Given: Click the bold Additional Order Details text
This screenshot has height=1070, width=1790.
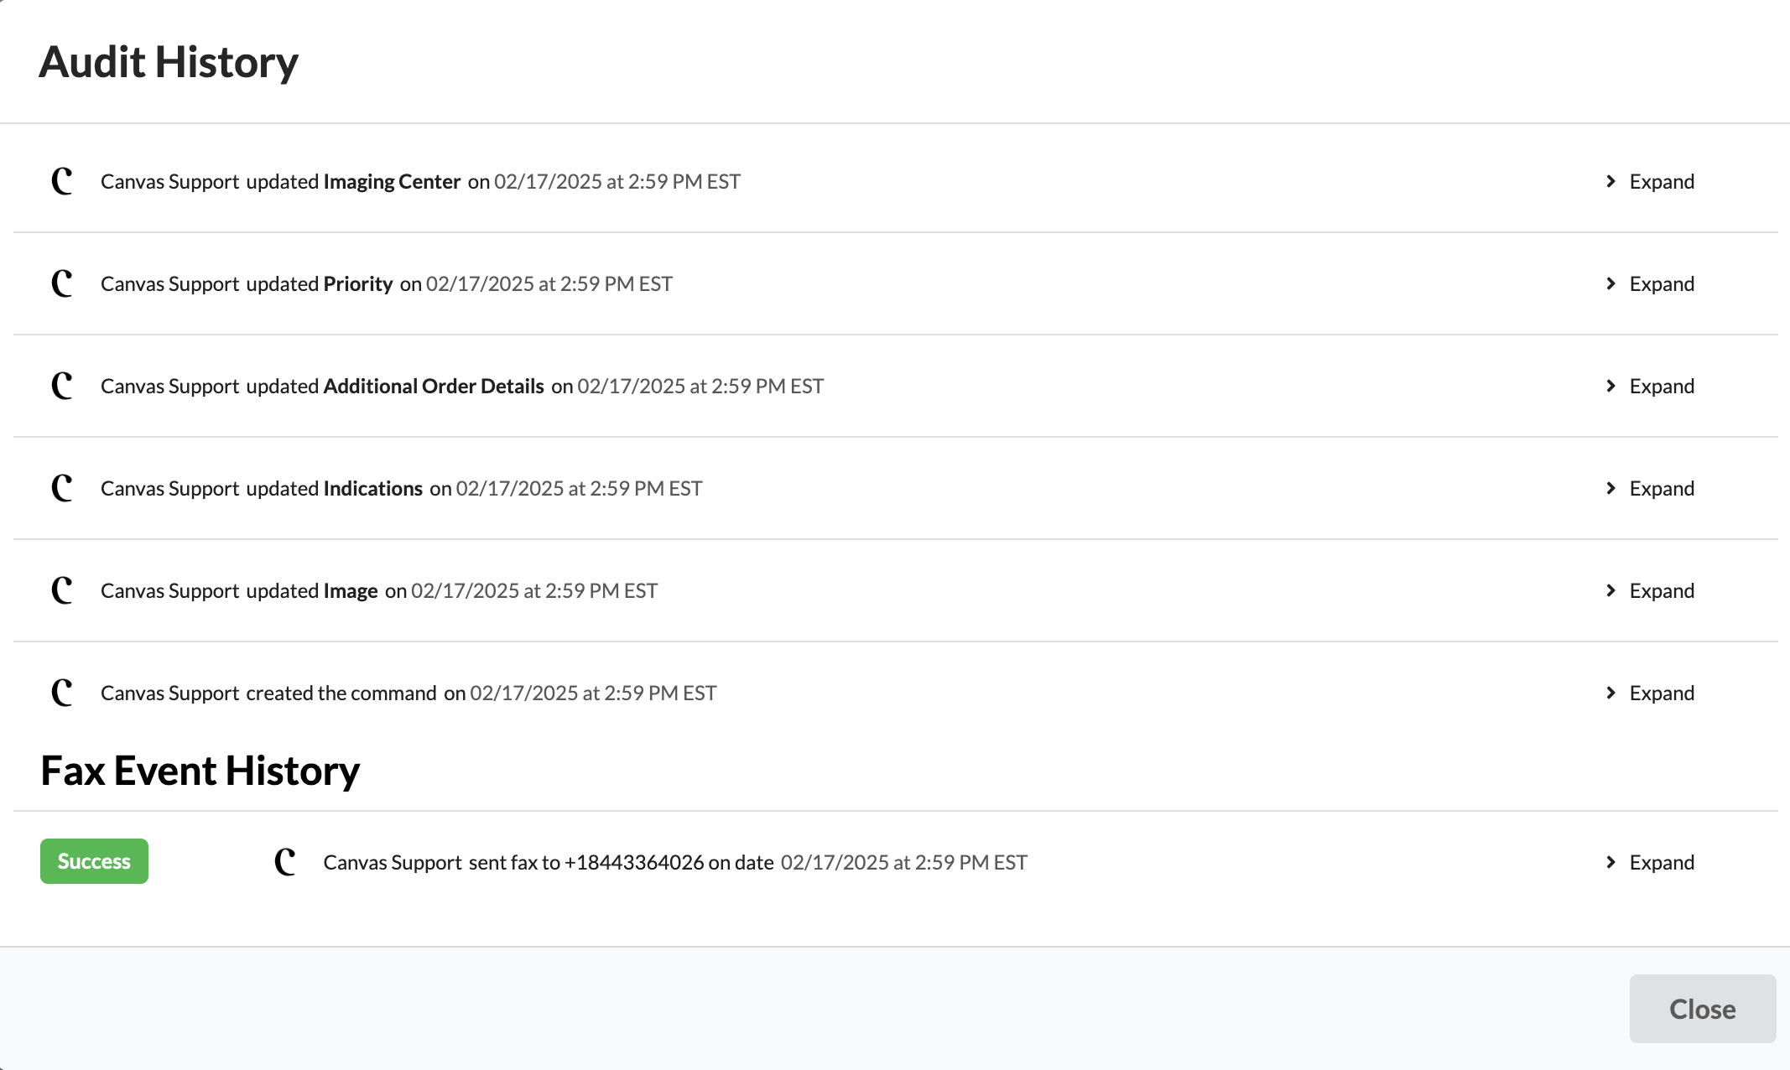Looking at the screenshot, I should [434, 386].
